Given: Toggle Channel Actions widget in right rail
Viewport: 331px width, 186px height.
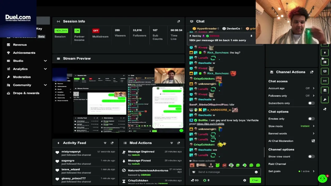Looking at the screenshot, I should [x=325, y=90].
